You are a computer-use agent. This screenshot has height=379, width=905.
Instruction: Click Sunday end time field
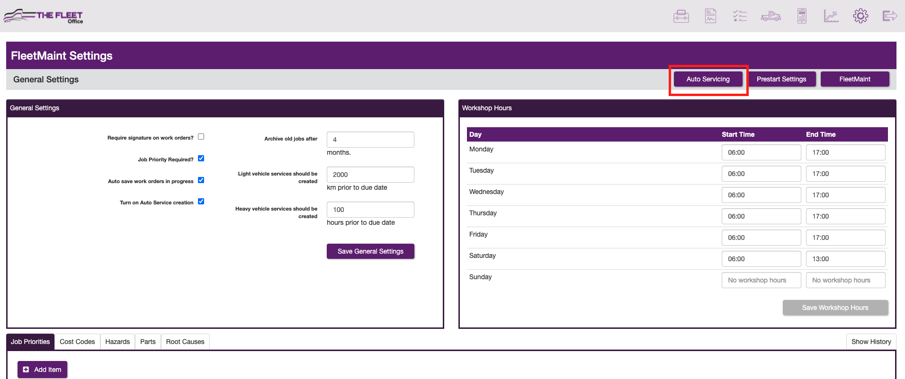pyautogui.click(x=845, y=280)
